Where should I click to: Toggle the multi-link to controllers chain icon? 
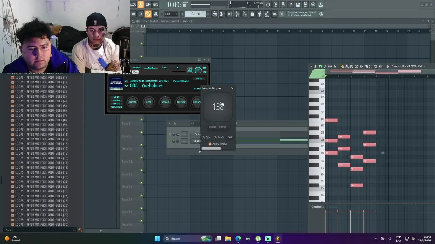[148, 14]
